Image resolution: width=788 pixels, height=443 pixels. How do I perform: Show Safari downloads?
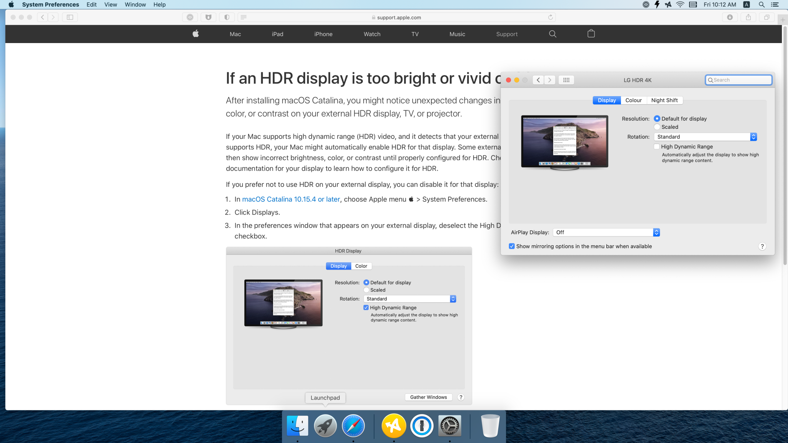click(730, 17)
